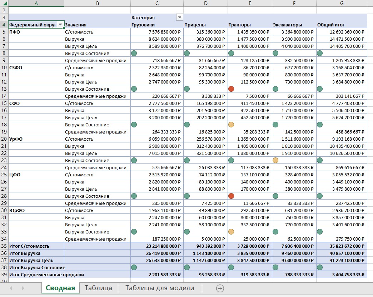This screenshot has width=373, height=297.
Task: Select cell with 7 576 850 000 ₽
Action: (x=157, y=32)
